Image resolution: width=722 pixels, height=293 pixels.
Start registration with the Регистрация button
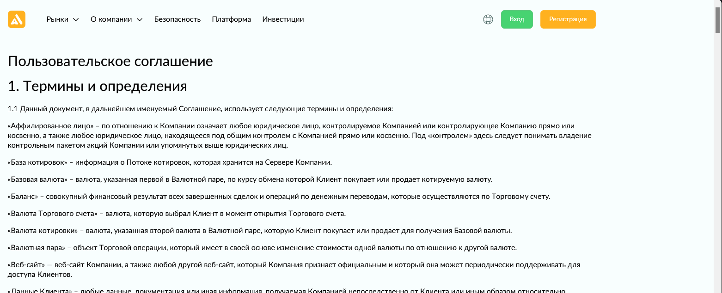tap(568, 19)
